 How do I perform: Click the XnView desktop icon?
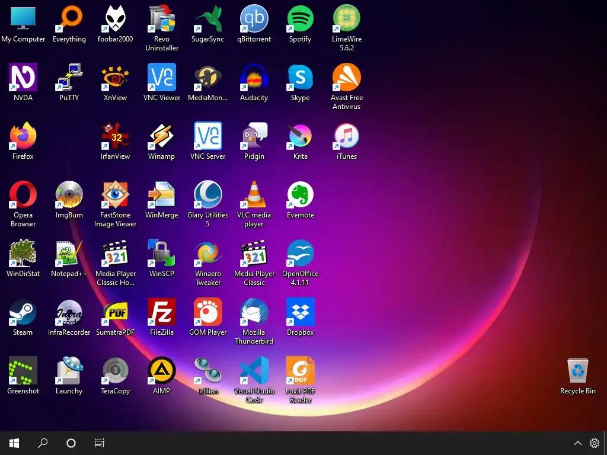point(115,78)
